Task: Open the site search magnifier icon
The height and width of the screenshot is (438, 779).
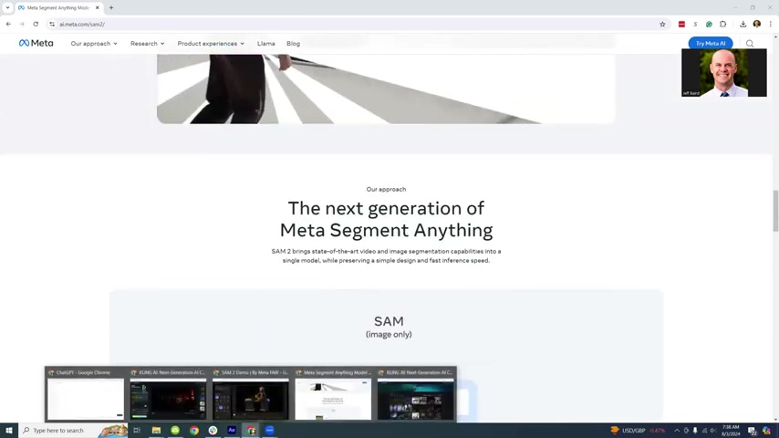Action: tap(750, 44)
